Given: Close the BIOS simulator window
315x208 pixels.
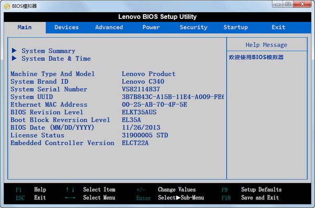Looking at the screenshot, I should pos(302,4).
